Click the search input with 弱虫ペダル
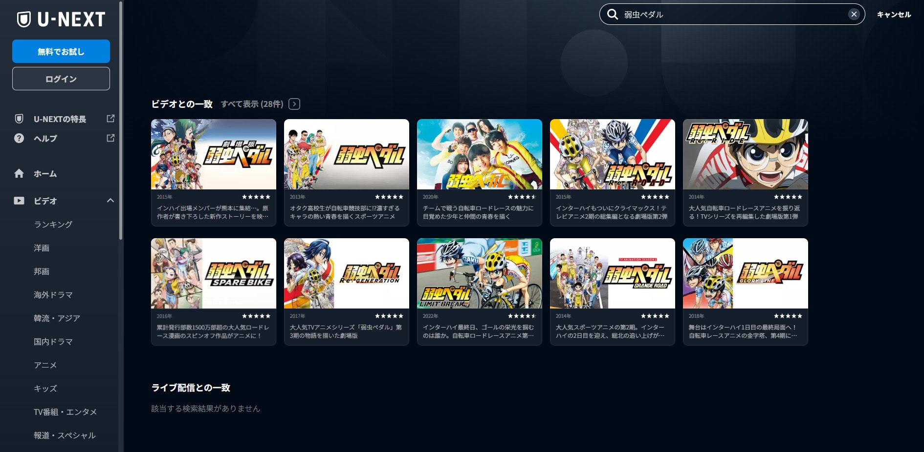The image size is (924, 452). [732, 15]
